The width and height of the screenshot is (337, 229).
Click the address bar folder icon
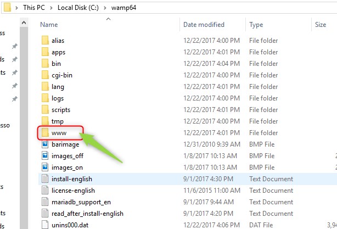(x=7, y=8)
